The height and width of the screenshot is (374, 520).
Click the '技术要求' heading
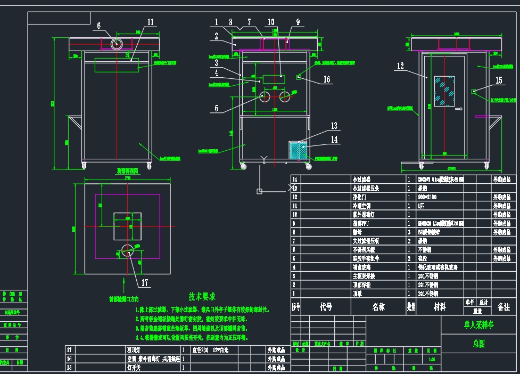(202, 296)
